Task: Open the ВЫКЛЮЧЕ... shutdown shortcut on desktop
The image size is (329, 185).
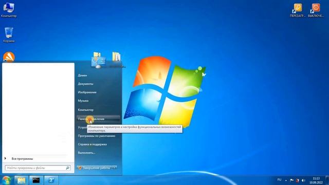Action: 316,10
